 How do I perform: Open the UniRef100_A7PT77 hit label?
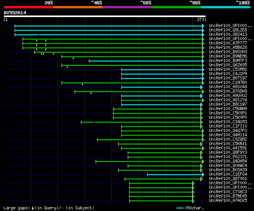[x=228, y=43]
